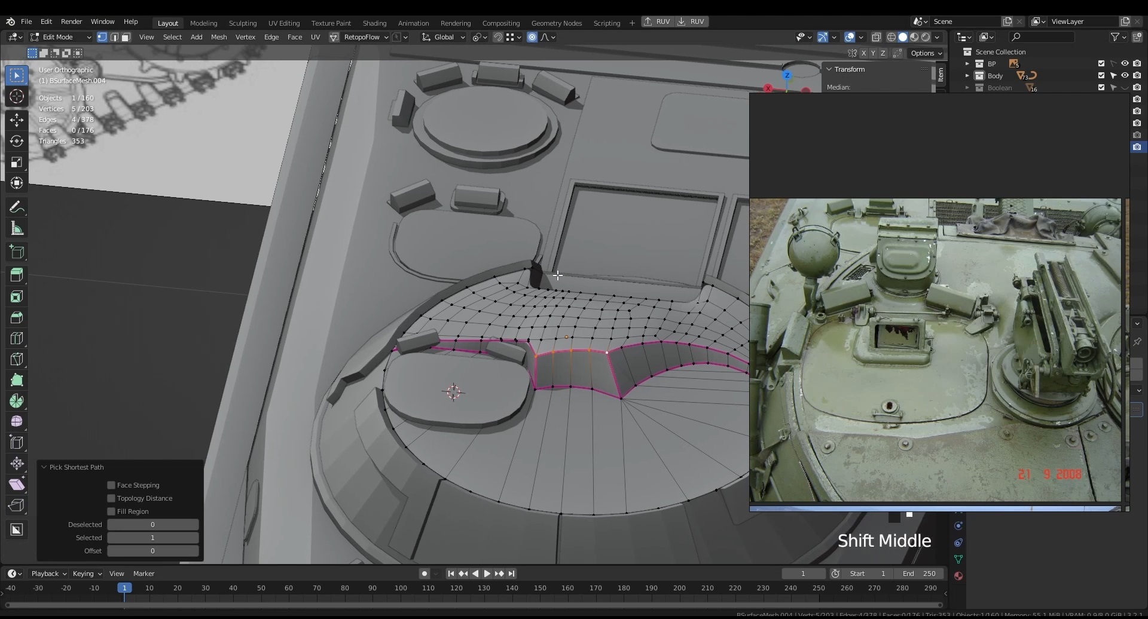Open the Edit Mode dropdown
The image size is (1148, 619).
pos(61,37)
